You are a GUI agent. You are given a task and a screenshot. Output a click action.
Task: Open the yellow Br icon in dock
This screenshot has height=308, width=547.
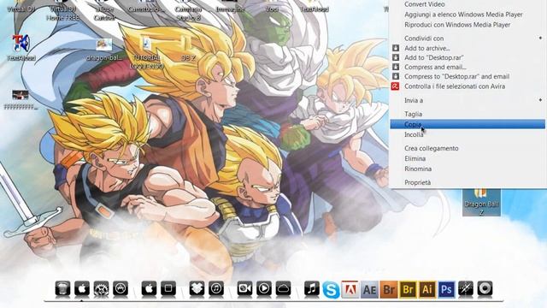[x=408, y=289]
